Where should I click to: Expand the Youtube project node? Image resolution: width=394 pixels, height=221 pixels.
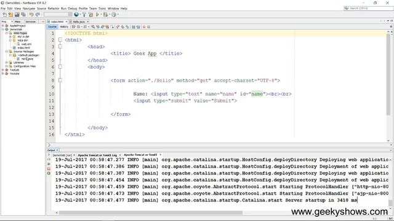[x=3, y=74]
